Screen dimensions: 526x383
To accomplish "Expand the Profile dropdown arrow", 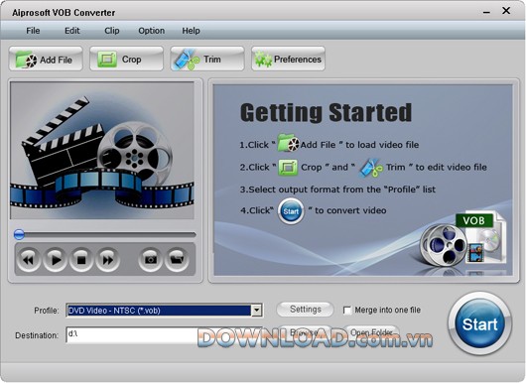I will click(256, 311).
